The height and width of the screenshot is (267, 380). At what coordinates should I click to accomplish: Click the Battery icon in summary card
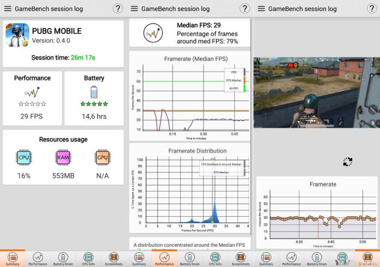(94, 92)
